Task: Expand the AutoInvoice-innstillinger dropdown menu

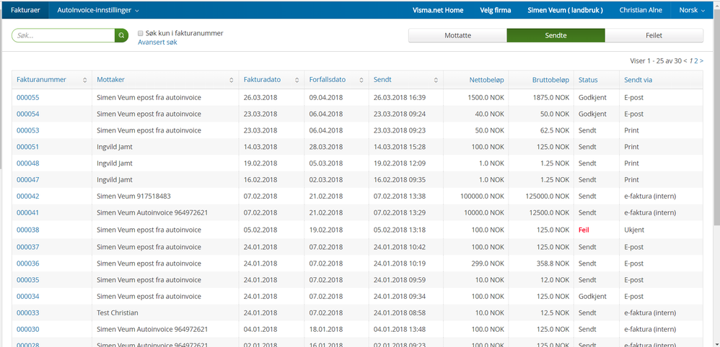Action: pos(98,10)
